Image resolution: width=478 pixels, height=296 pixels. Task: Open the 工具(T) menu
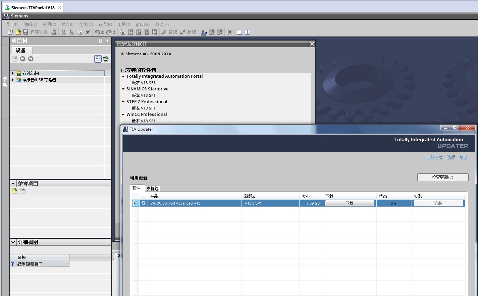click(x=124, y=24)
